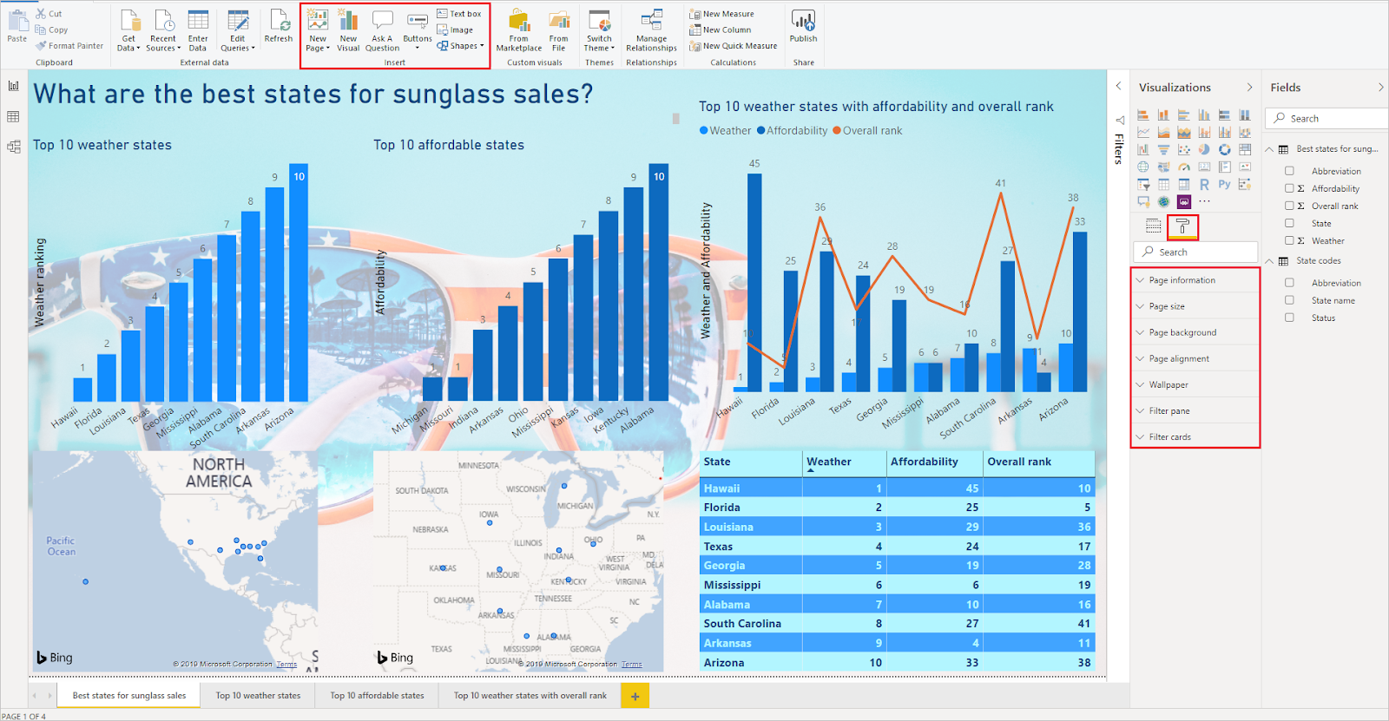Select the clustered column chart visual
The image size is (1389, 721).
tap(1204, 115)
